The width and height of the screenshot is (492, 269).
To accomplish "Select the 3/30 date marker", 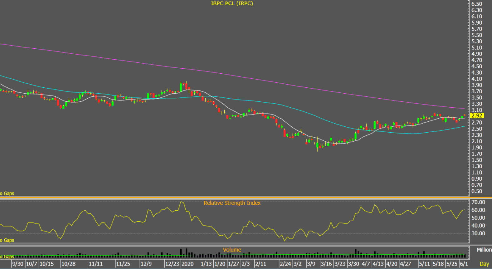I will click(x=353, y=264).
